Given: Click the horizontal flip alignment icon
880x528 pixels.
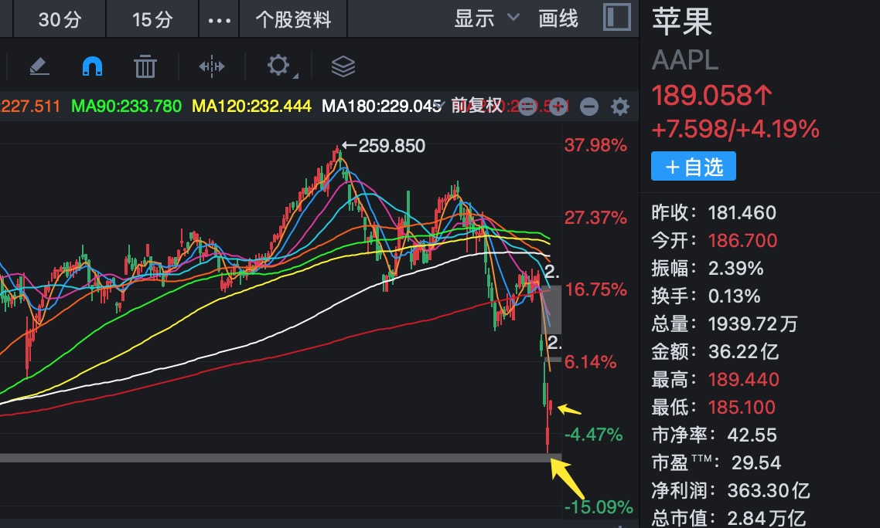Looking at the screenshot, I should pyautogui.click(x=212, y=66).
